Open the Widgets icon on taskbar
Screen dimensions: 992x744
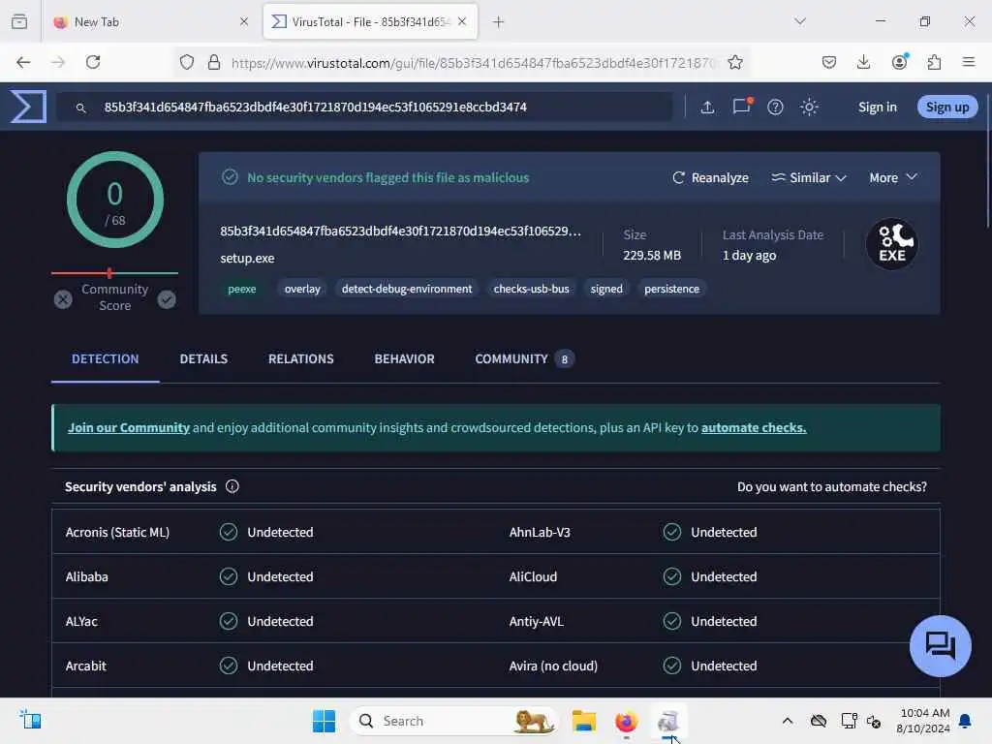[x=30, y=720]
